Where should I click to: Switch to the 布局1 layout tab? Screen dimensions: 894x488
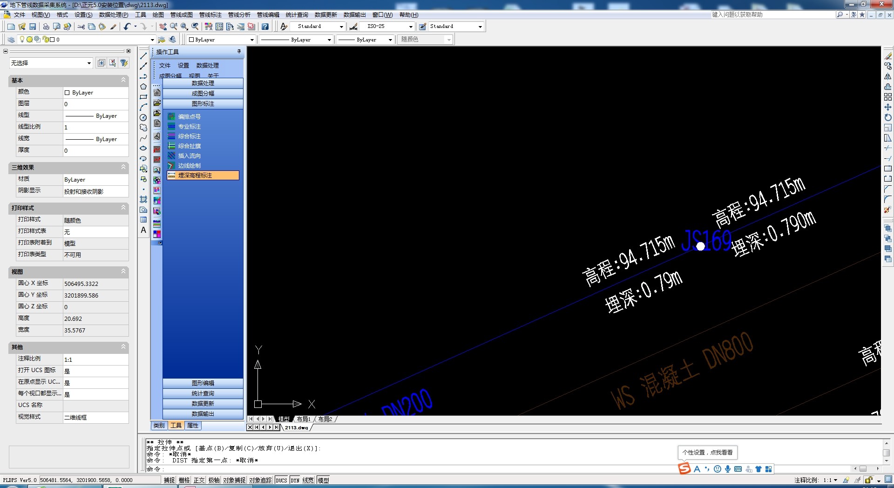tap(304, 419)
